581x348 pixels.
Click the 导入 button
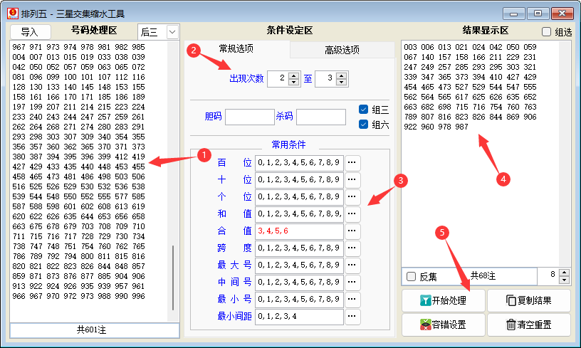[x=30, y=32]
